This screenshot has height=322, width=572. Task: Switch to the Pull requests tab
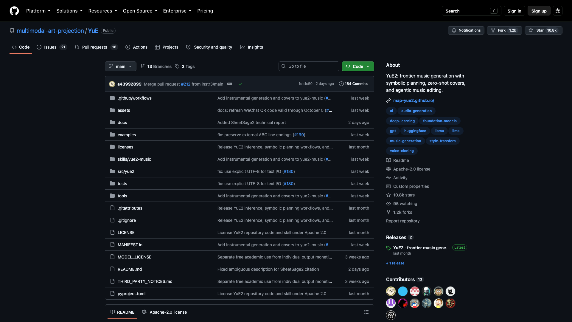[96, 47]
